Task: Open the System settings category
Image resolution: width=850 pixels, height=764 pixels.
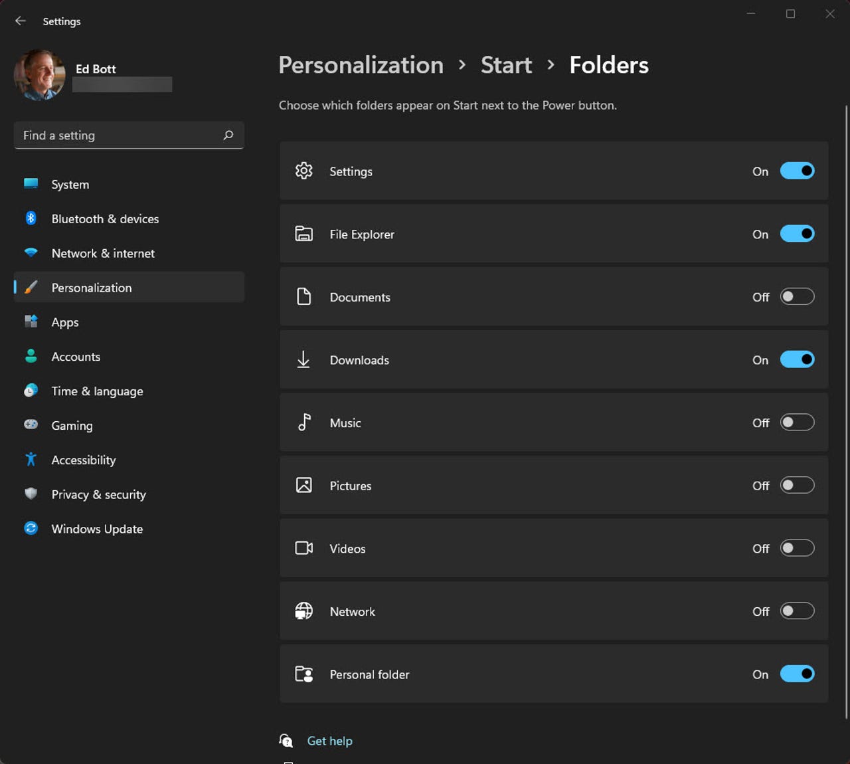Action: 129,184
